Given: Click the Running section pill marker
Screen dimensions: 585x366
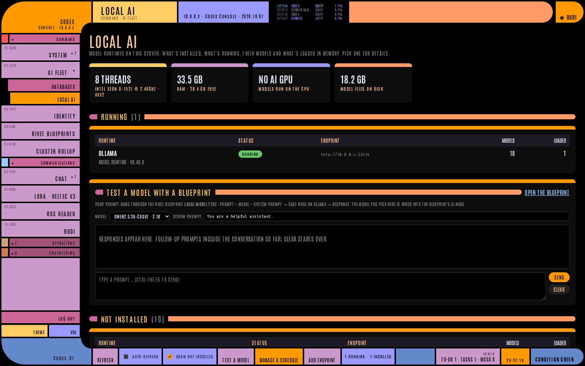Looking at the screenshot, I should point(93,117).
